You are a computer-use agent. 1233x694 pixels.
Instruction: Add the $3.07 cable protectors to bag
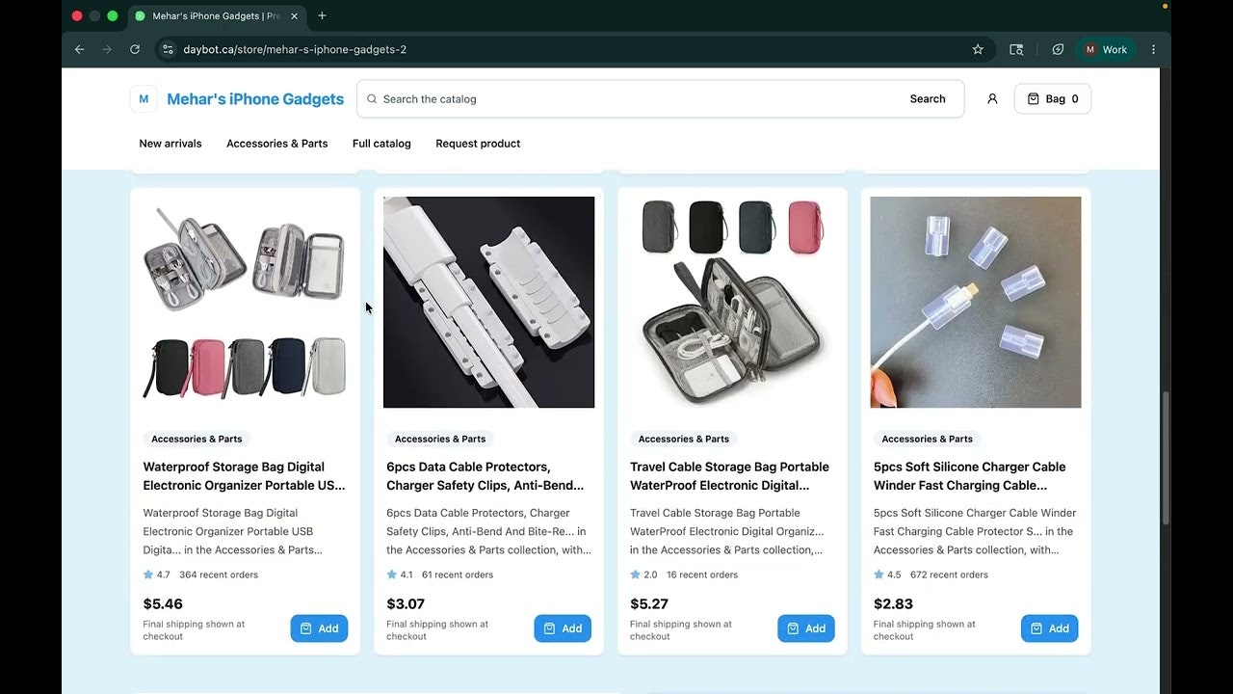tap(563, 628)
